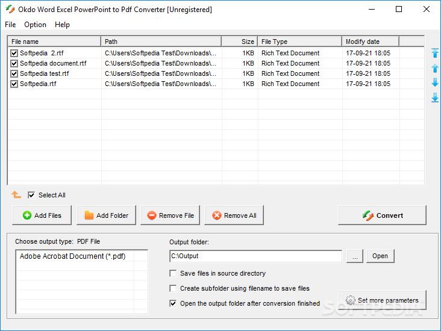Click the move-down arrow icon

435,82
